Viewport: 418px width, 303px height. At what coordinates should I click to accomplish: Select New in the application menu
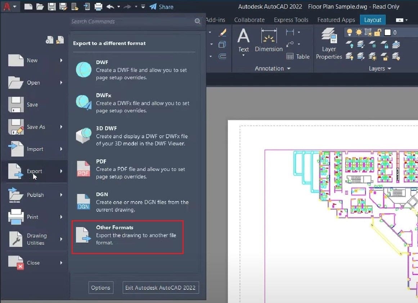[x=35, y=60]
